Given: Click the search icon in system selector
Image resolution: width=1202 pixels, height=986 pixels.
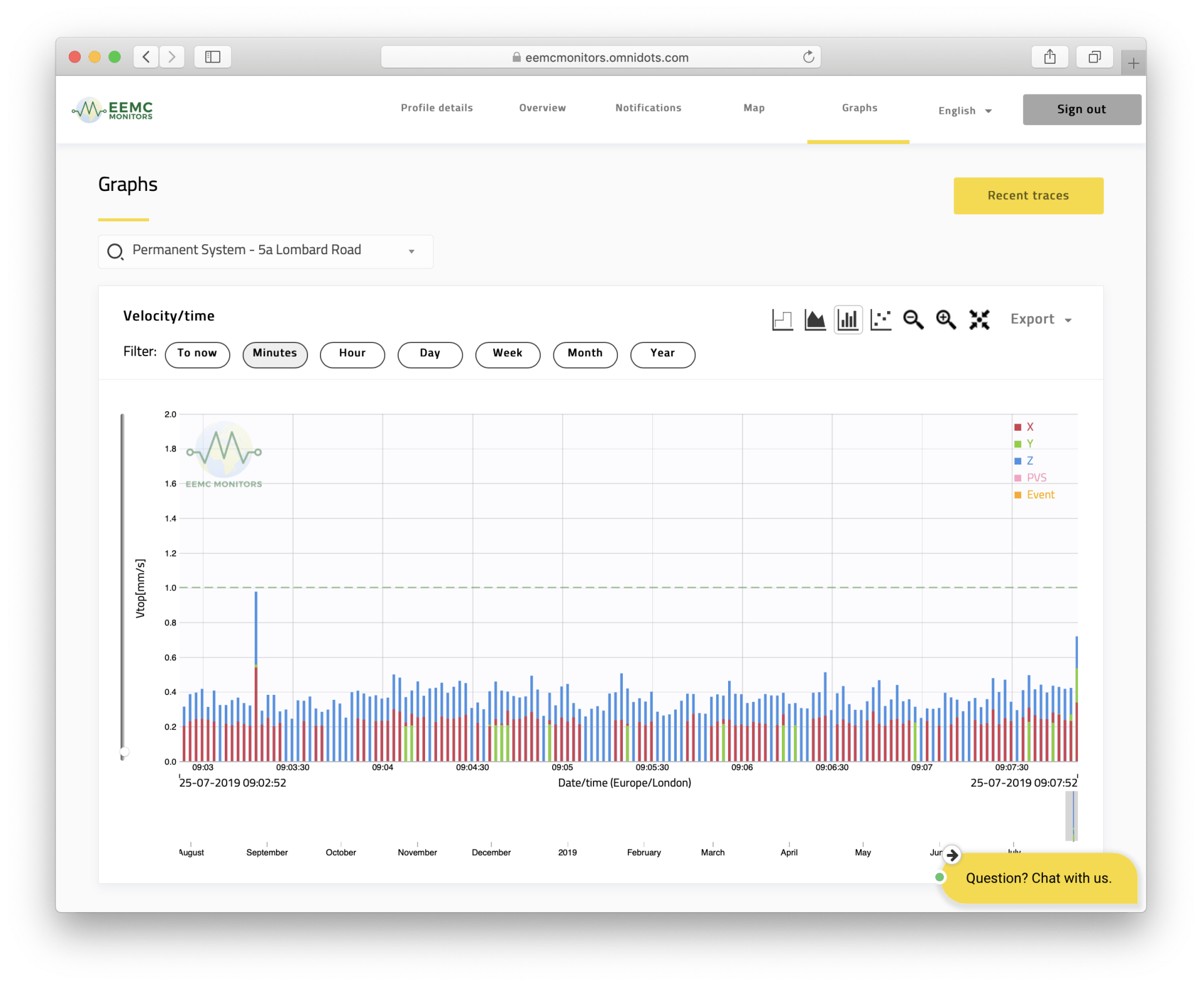Looking at the screenshot, I should click(x=115, y=252).
